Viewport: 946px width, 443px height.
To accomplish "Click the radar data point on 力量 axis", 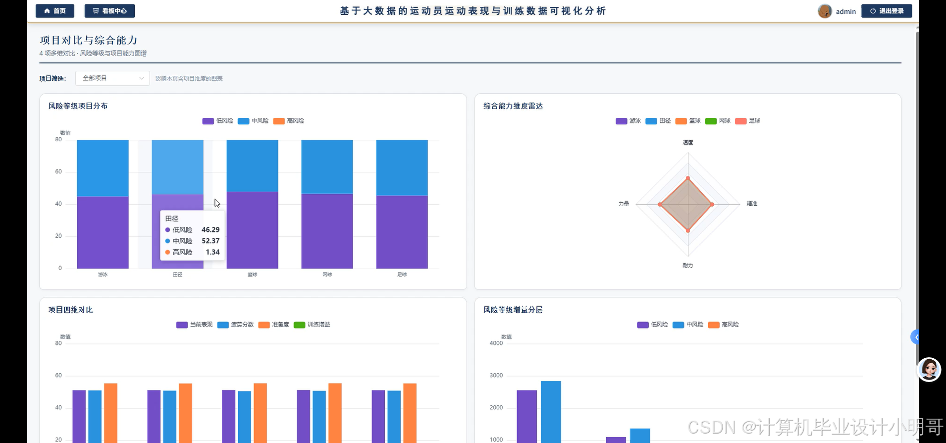I will [660, 204].
